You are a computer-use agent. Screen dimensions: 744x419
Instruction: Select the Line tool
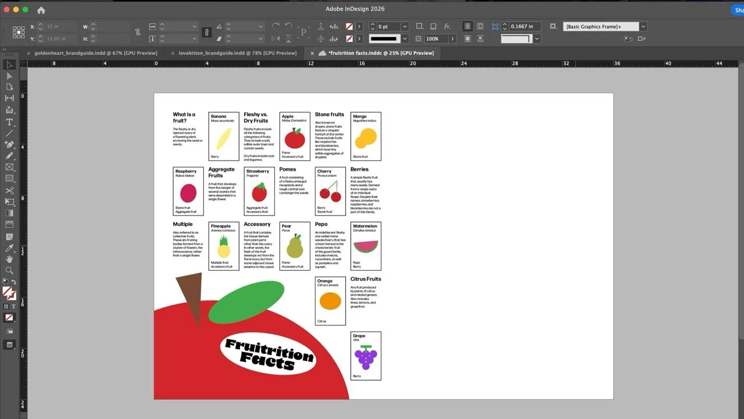point(9,133)
